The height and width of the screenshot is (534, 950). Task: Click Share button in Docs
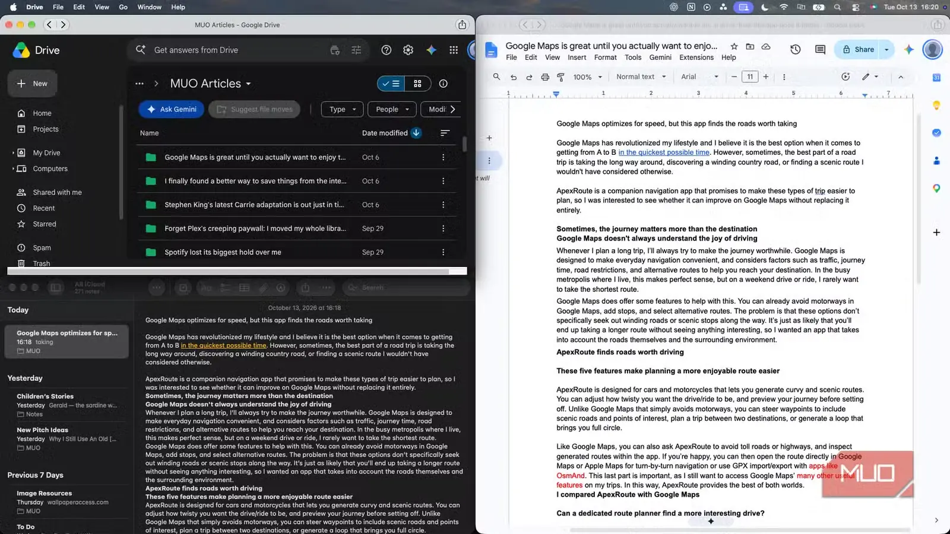point(858,50)
